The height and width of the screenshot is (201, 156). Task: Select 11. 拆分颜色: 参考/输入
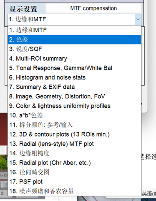pyautogui.click(x=75, y=125)
